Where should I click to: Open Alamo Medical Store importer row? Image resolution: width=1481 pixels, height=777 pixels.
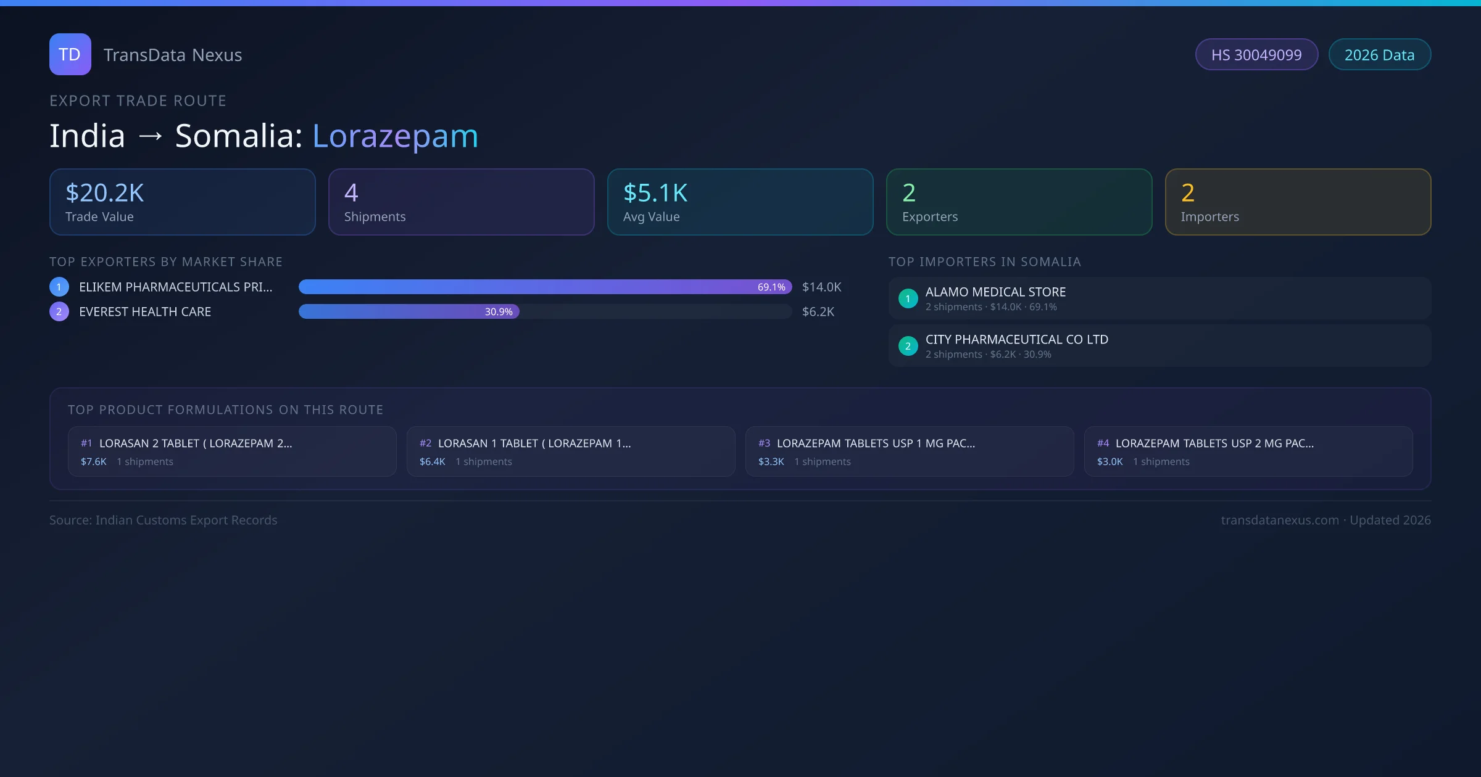[x=1159, y=298]
